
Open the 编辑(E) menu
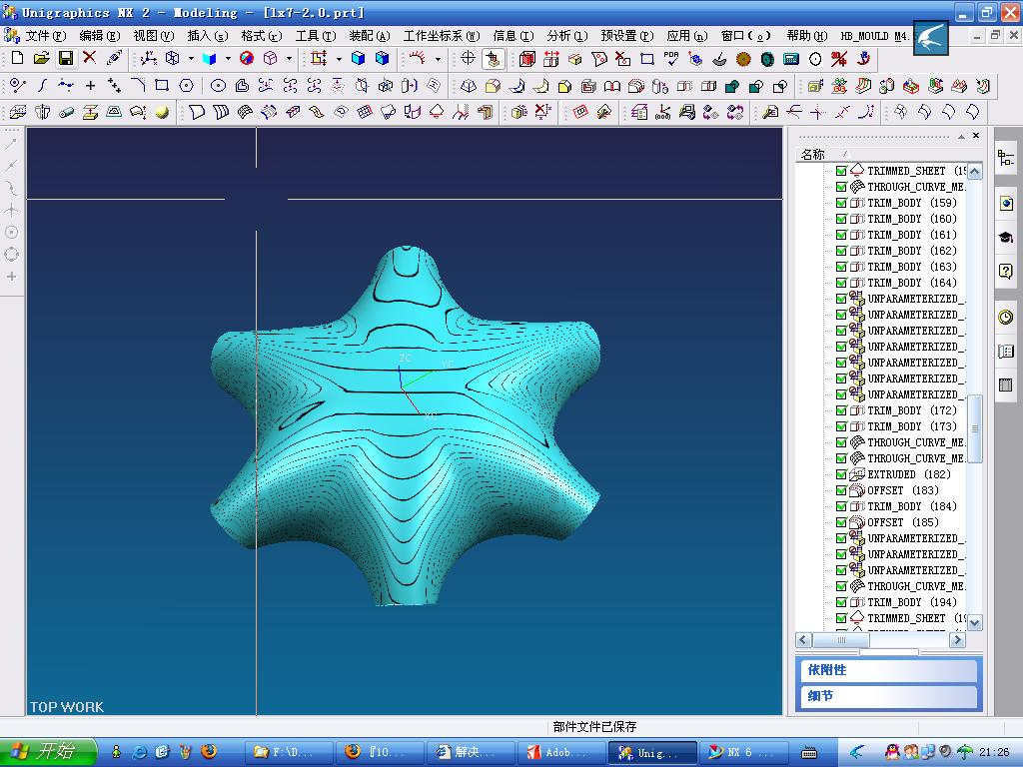tap(99, 36)
